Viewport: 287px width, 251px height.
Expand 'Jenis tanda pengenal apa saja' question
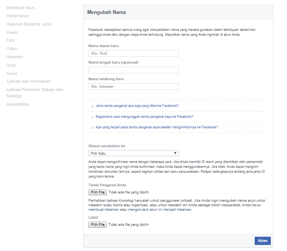point(137,106)
